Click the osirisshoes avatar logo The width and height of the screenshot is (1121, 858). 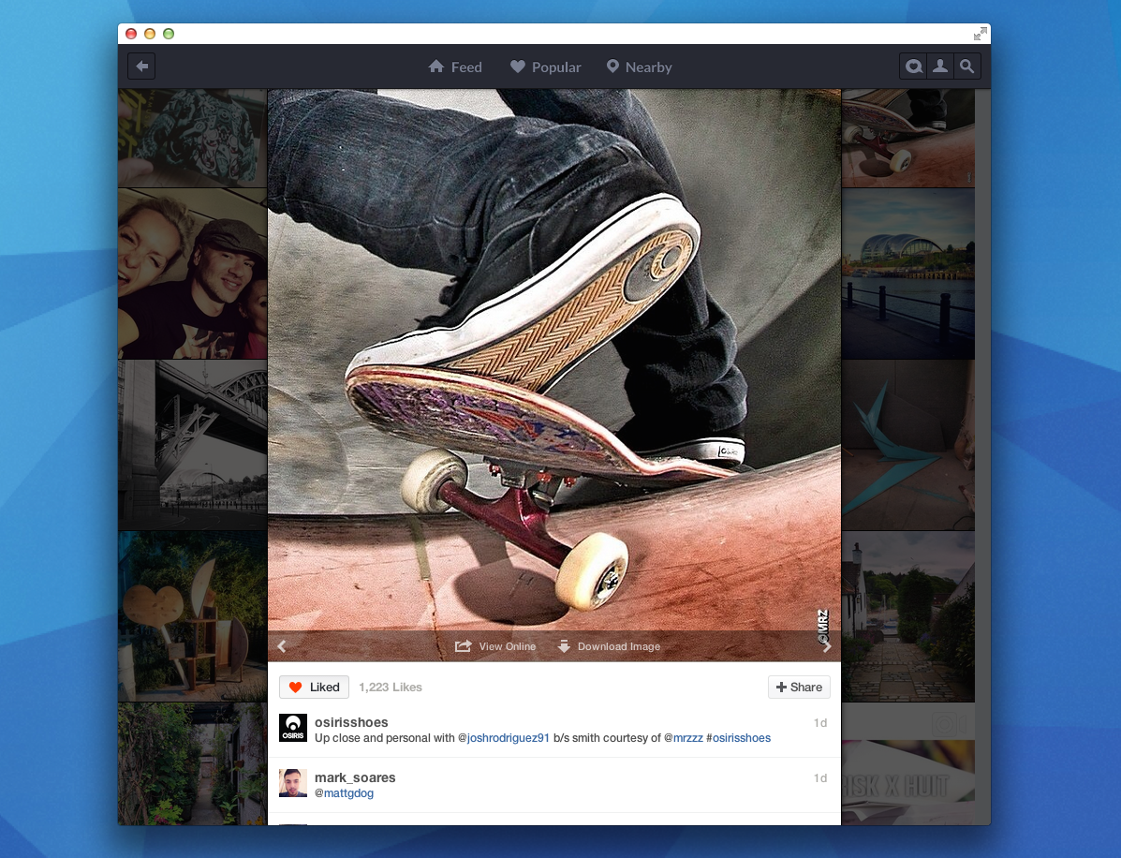click(x=293, y=728)
